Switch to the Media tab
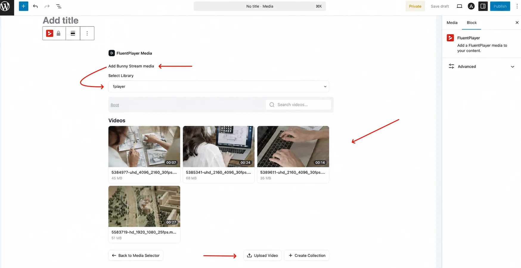 [452, 23]
